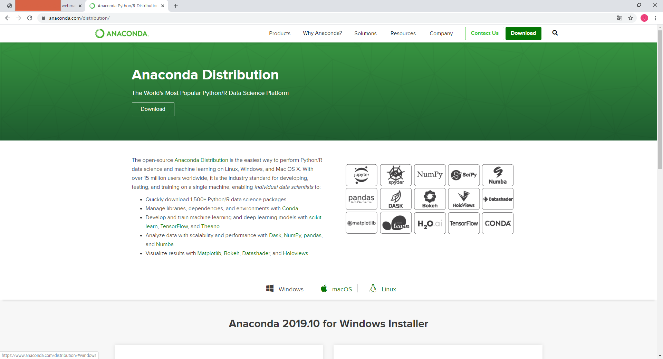This screenshot has width=663, height=359.
Task: Open the Matplotlib text link
Action: coord(209,253)
